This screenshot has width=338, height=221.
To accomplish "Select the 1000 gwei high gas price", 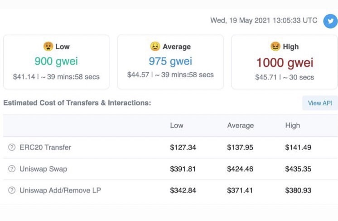I will tap(285, 63).
